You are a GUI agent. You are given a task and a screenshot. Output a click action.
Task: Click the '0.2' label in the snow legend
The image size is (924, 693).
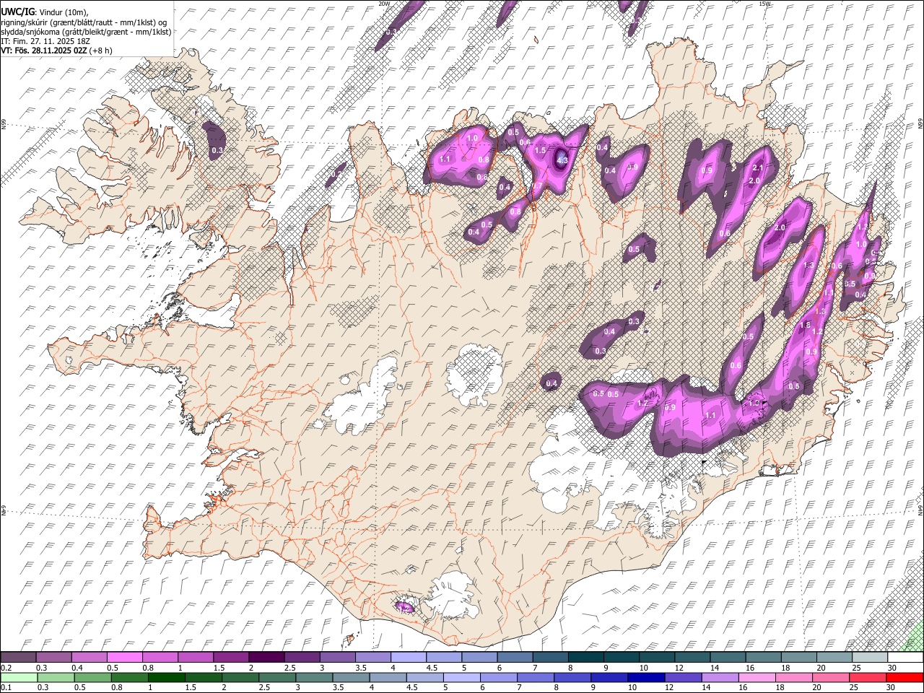(x=6, y=668)
